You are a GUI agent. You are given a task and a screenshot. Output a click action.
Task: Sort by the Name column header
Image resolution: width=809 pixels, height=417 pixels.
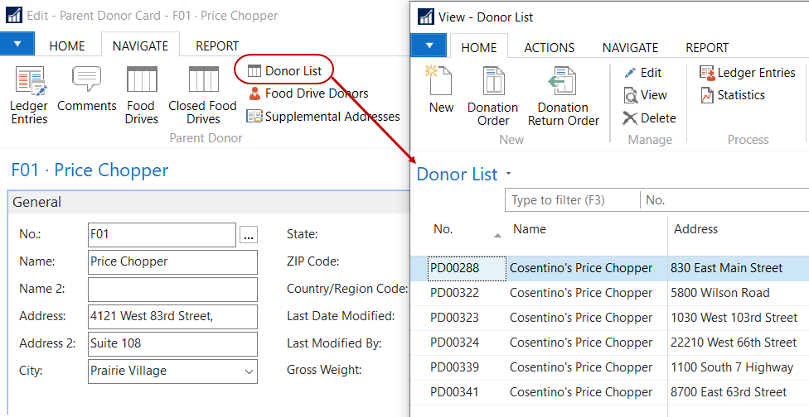coord(530,229)
